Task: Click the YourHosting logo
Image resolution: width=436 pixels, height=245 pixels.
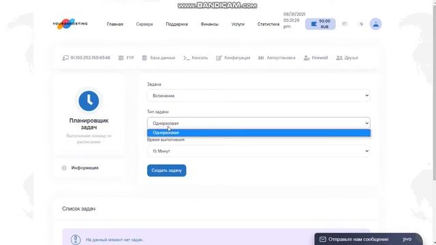Action: [x=70, y=24]
